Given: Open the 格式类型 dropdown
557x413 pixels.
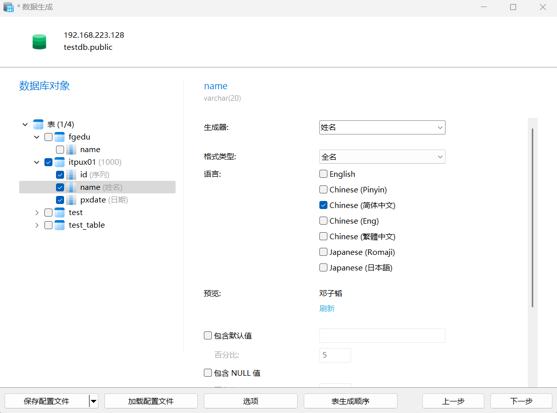Looking at the screenshot, I should tap(382, 157).
